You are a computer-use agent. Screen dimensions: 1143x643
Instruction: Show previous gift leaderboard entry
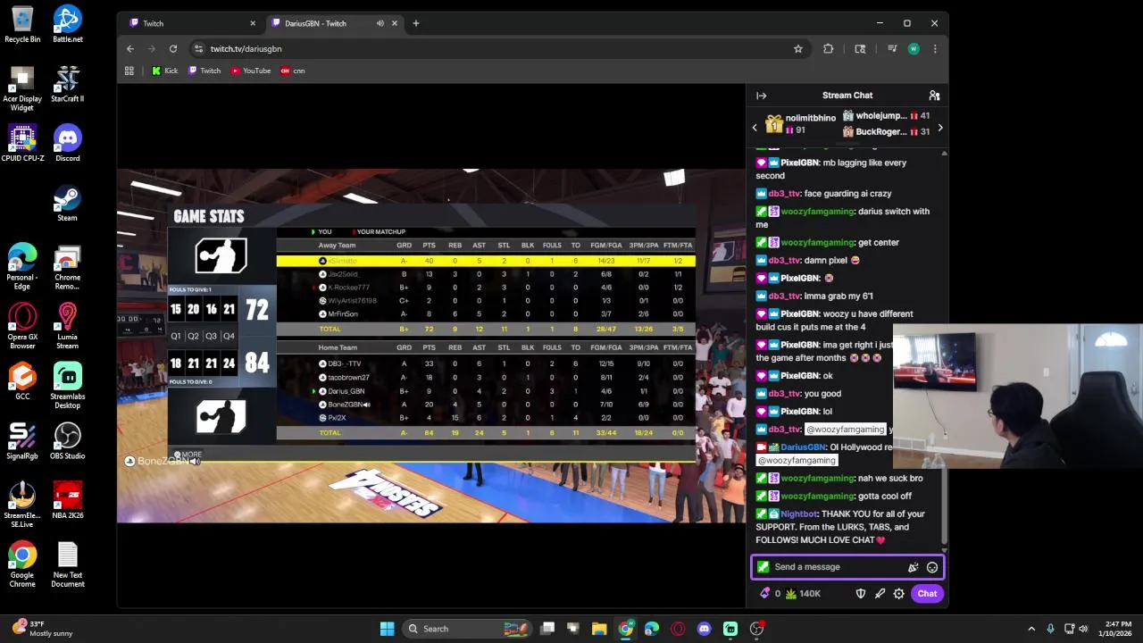tap(755, 128)
